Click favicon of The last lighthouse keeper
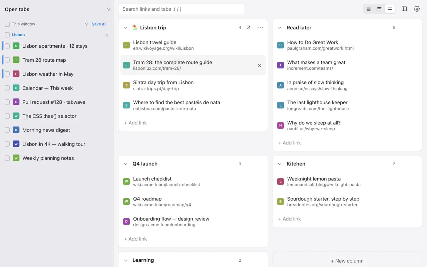427x267 pixels. (x=281, y=105)
